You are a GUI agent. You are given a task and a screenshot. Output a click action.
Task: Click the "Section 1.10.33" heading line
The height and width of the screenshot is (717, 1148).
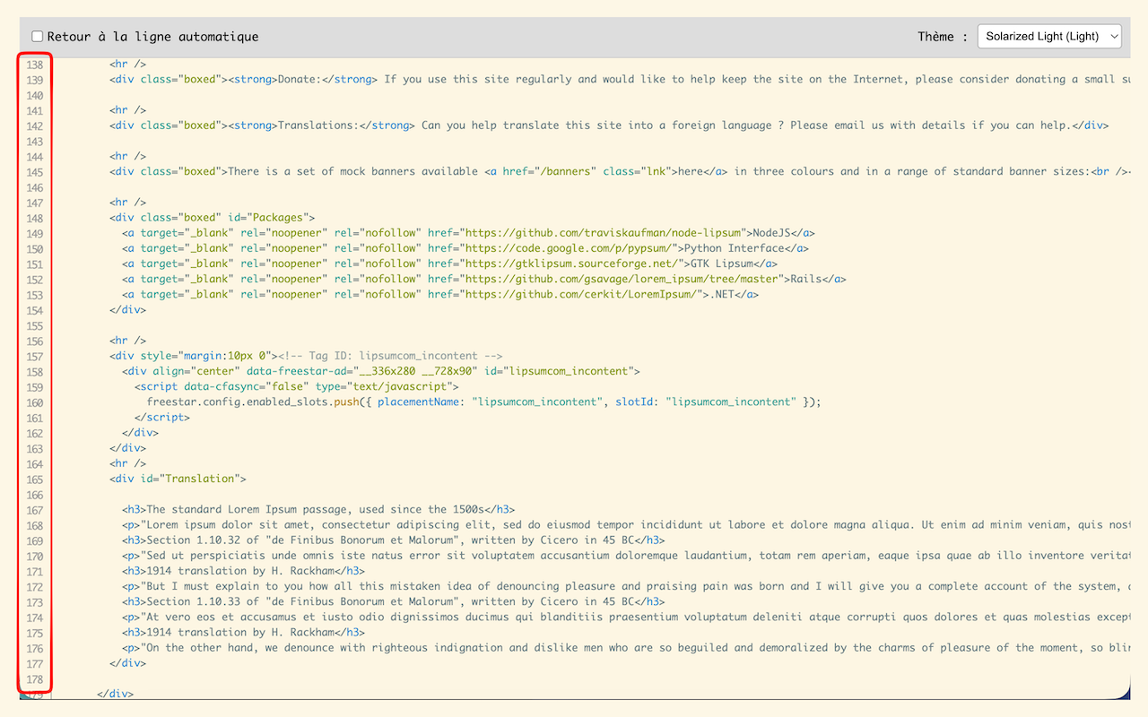click(x=394, y=601)
